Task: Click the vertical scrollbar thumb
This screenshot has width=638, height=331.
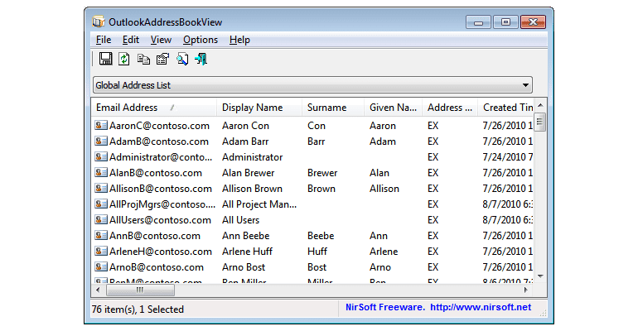Action: tap(540, 122)
